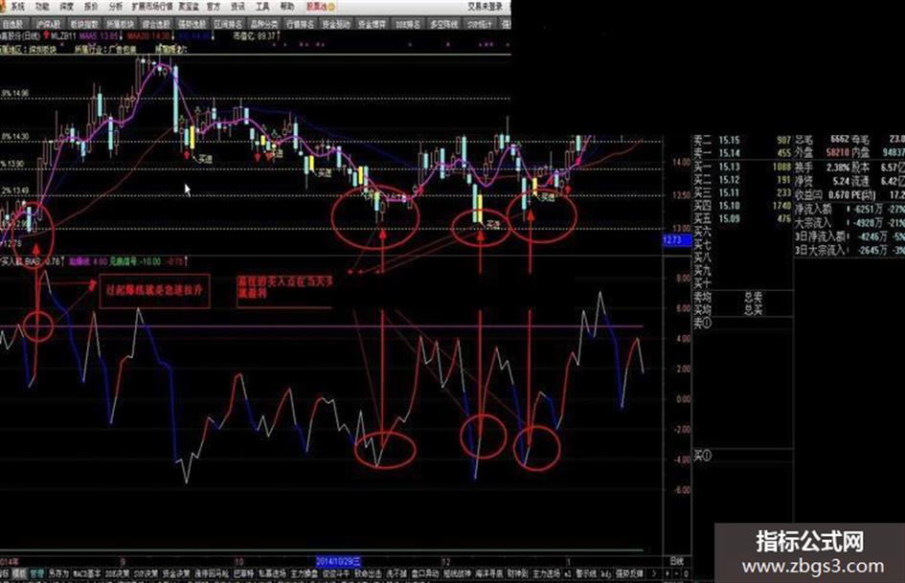Select the MACD基本 indicator tab
The height and width of the screenshot is (583, 905).
[x=86, y=573]
